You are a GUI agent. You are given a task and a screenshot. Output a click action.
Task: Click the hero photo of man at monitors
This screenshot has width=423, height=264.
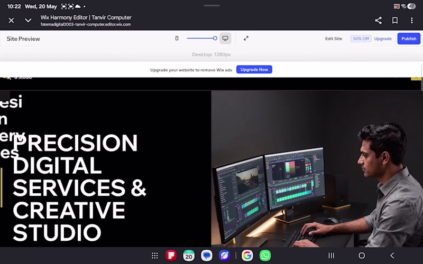(317, 168)
